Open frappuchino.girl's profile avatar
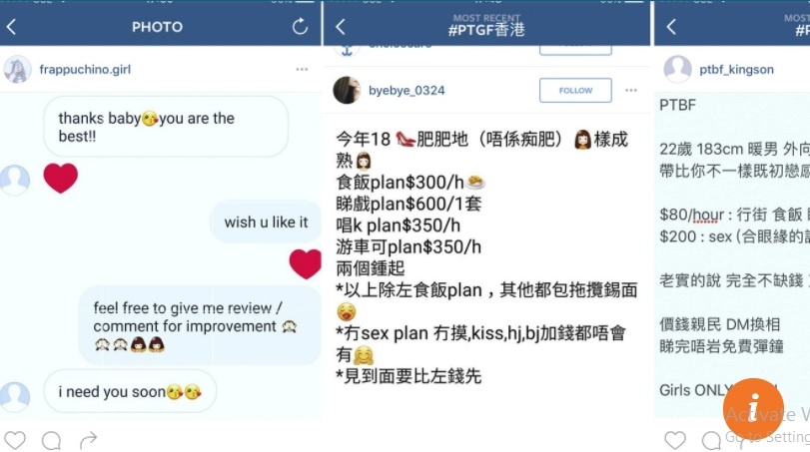810x452 pixels. (x=17, y=69)
